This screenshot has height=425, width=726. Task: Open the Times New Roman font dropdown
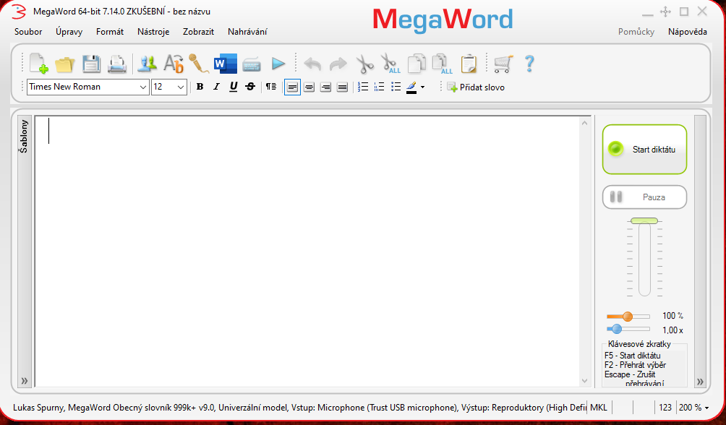click(x=142, y=87)
